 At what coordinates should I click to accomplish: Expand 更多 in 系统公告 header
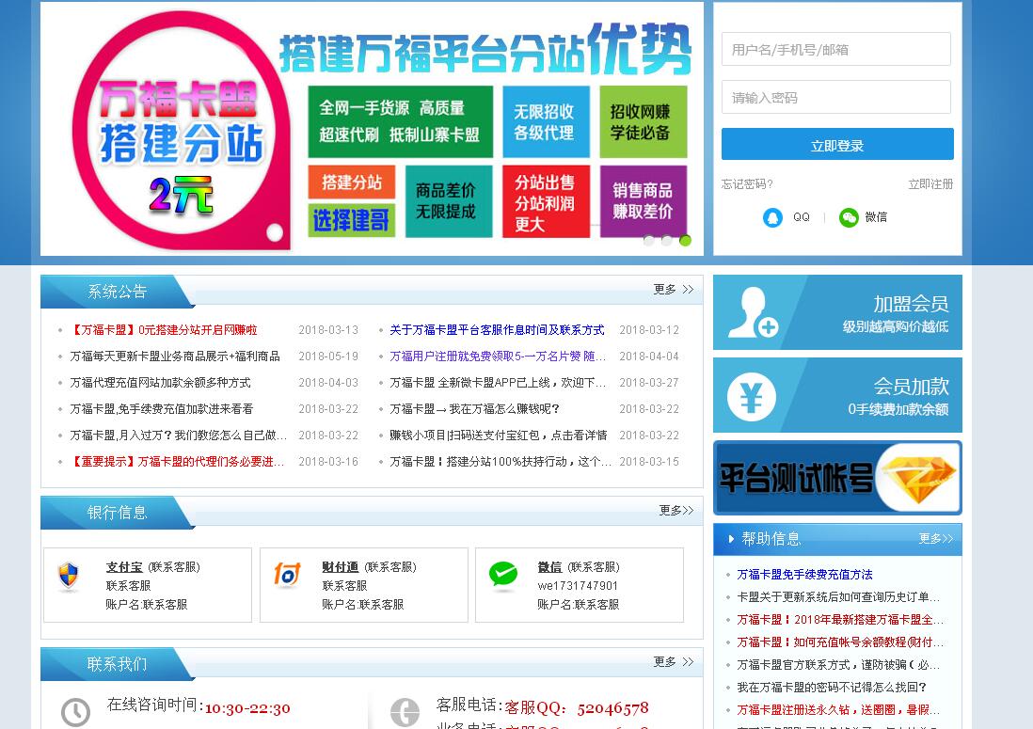pyautogui.click(x=674, y=290)
